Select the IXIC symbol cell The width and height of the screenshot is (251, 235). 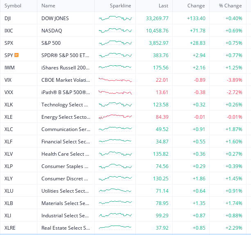(9, 31)
